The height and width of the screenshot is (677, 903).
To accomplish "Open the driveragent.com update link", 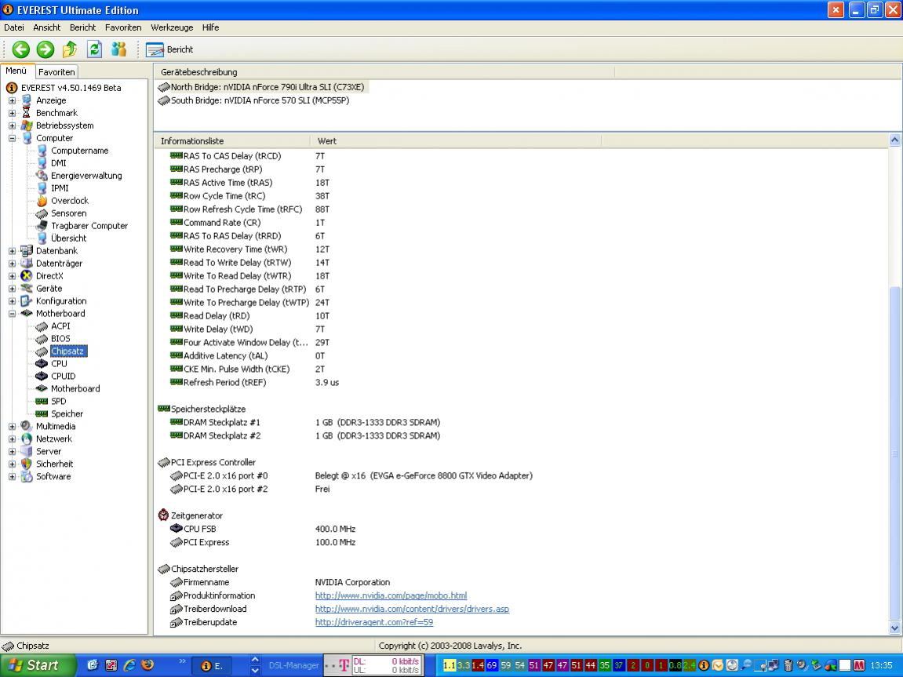I will [373, 622].
